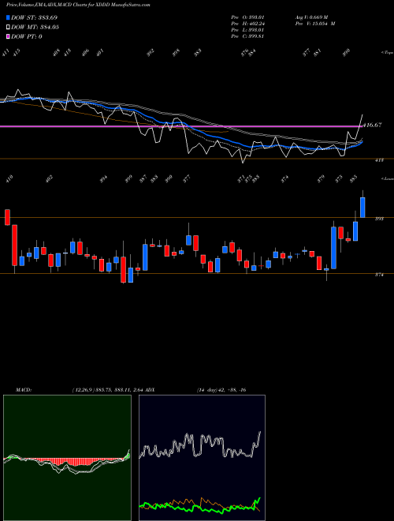The image size is (394, 521).
Task: Click the 413 level label on line chart
Action: pos(379,160)
